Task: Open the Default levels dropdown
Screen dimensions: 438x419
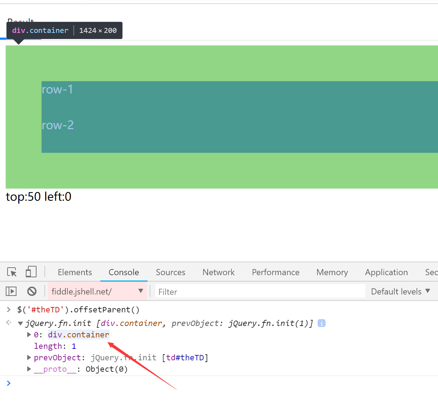Action: (x=400, y=291)
